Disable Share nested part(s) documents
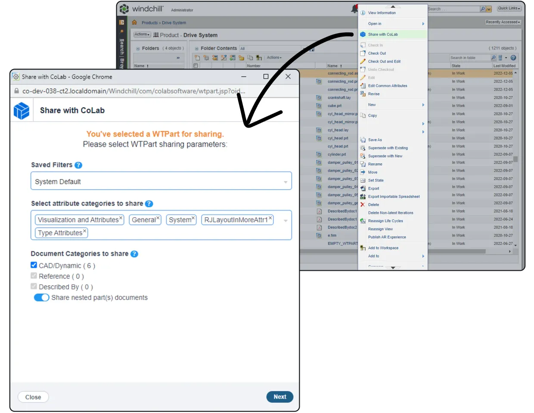This screenshot has width=534, height=413. 41,297
